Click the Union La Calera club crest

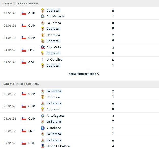click(43, 146)
